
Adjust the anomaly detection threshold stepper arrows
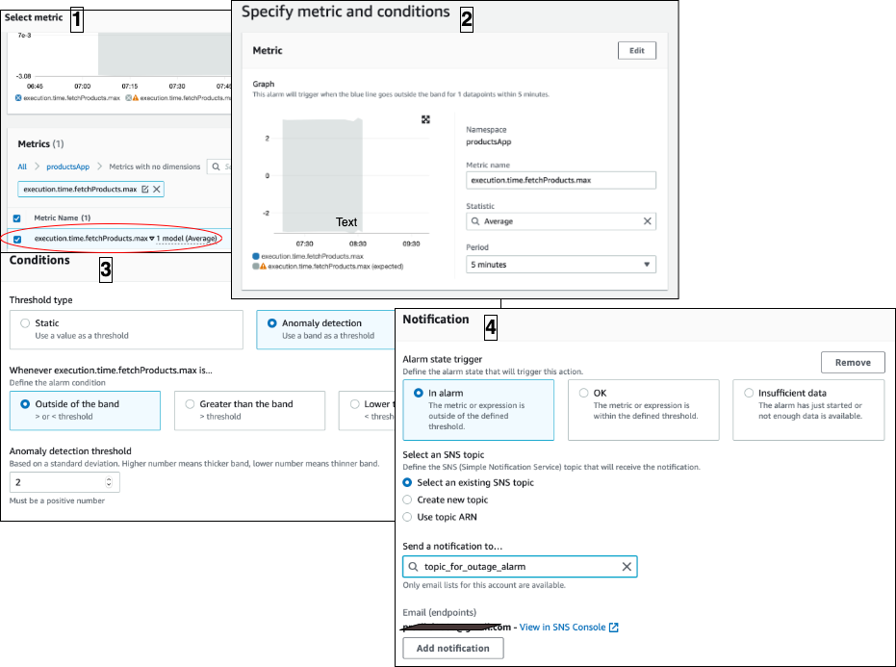(x=109, y=482)
